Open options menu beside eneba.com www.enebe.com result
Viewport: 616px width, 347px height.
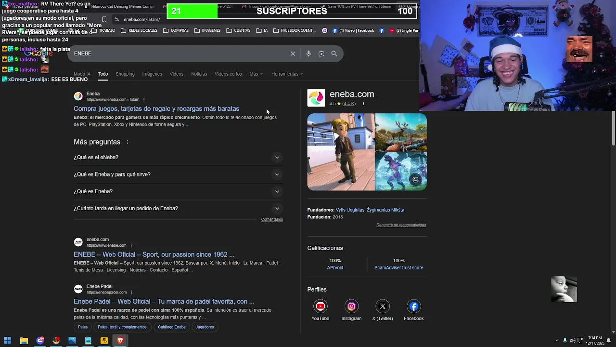click(x=131, y=245)
